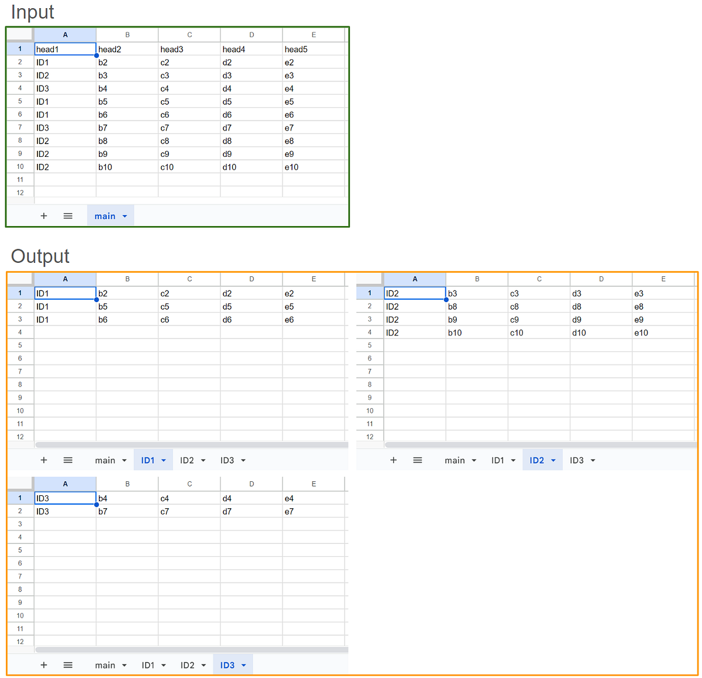Open the sheet list menu in the ID2 pane
Image resolution: width=702 pixels, height=678 pixels.
[418, 460]
